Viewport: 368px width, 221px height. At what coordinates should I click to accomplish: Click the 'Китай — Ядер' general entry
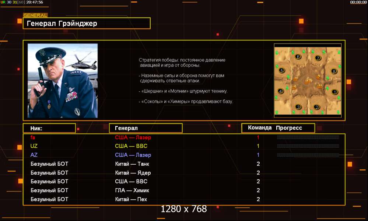click(x=133, y=173)
